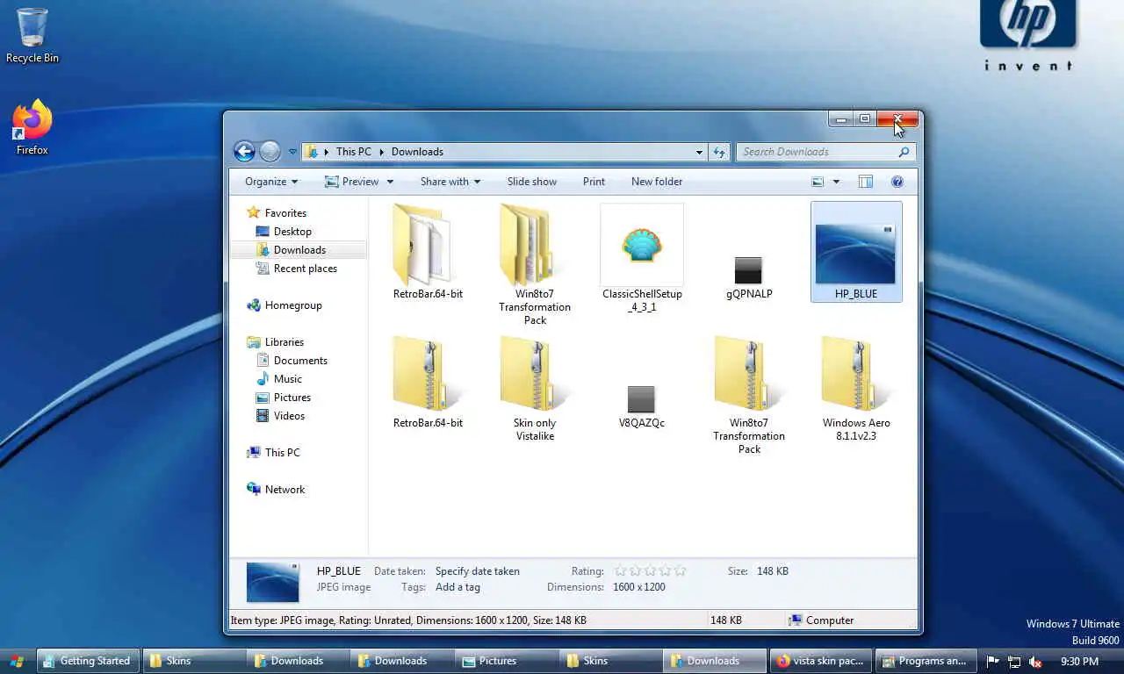Open the Recycle Bin desktop icon
This screenshot has height=674, width=1124.
(32, 36)
